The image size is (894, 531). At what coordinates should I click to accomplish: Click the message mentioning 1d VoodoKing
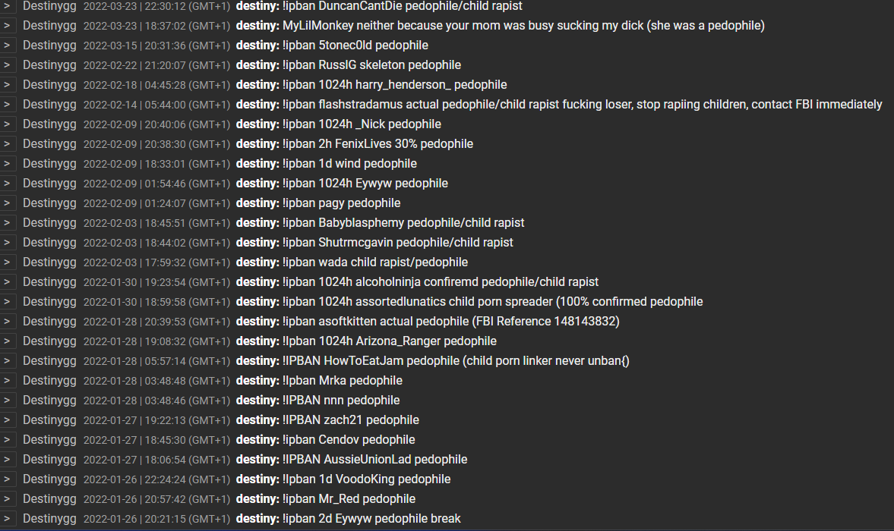click(x=367, y=479)
